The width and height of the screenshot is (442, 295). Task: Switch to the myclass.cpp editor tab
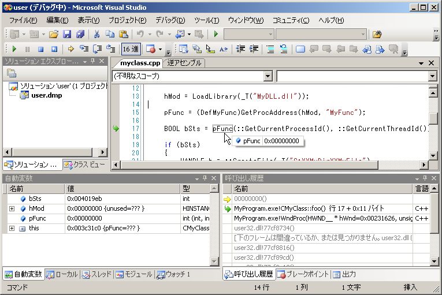tap(140, 63)
